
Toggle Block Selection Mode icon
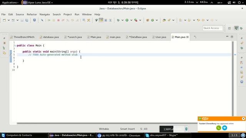(106, 20)
